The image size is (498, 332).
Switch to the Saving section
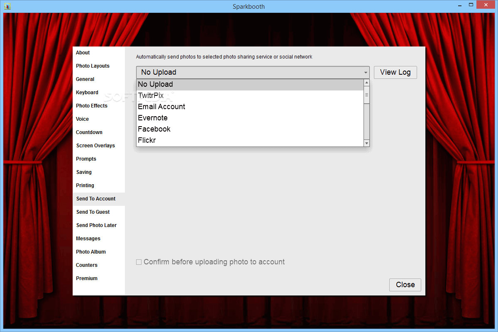coord(99,172)
